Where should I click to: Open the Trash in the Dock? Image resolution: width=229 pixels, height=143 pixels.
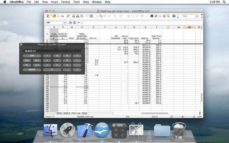[179, 130]
